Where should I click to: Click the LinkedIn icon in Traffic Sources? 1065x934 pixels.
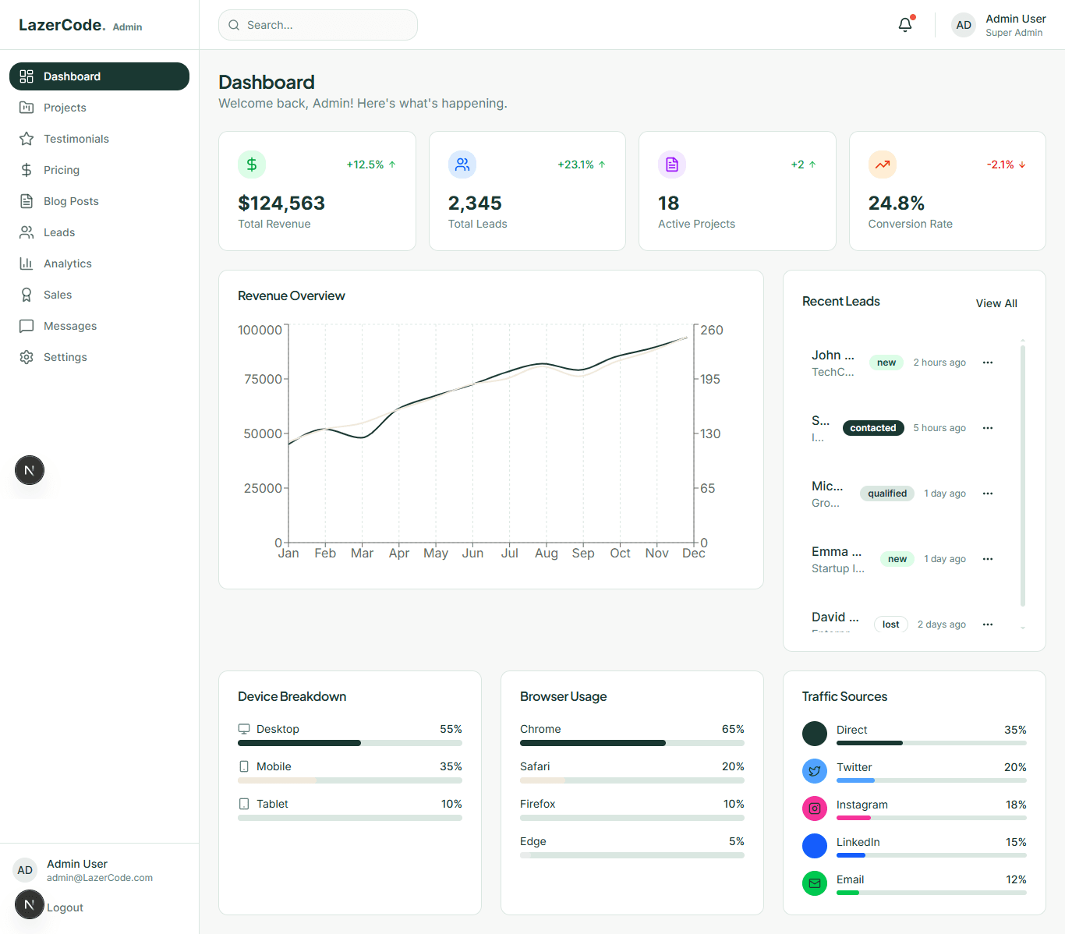point(814,846)
